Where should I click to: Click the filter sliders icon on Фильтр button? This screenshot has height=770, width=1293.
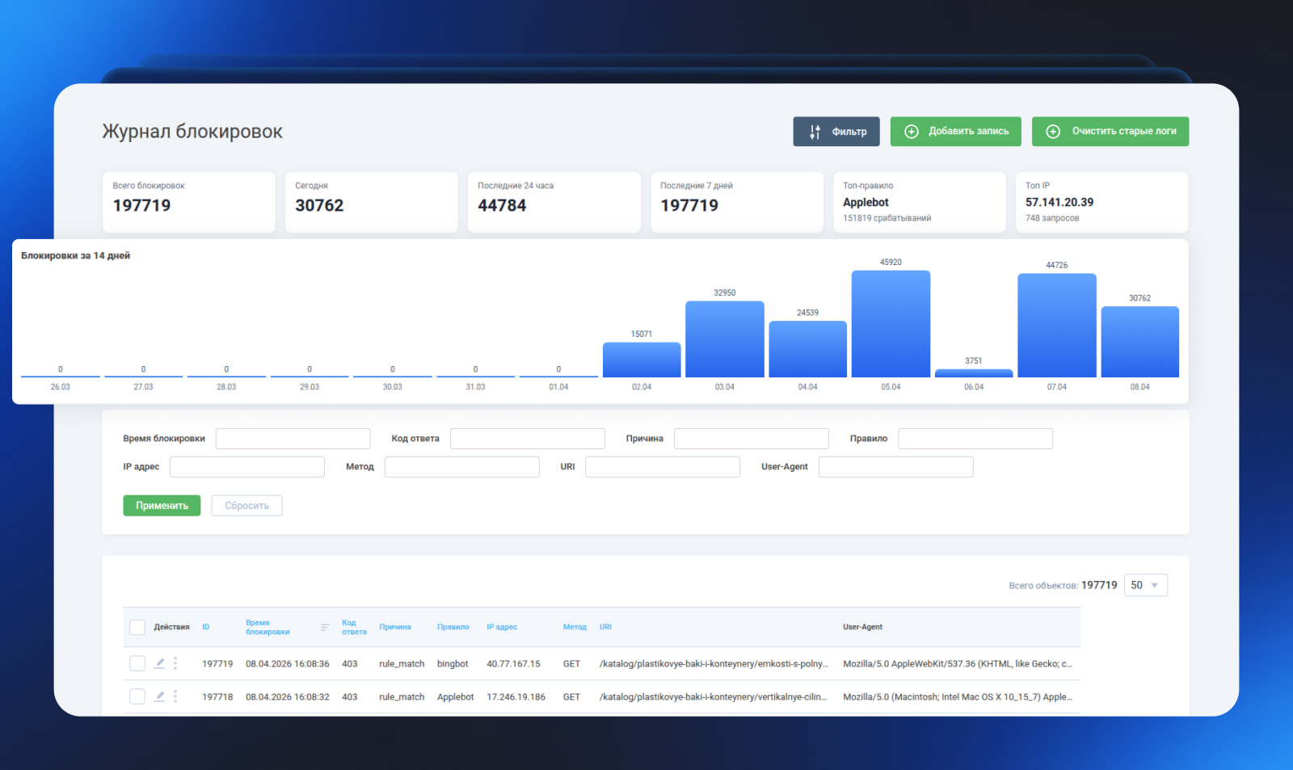[815, 132]
